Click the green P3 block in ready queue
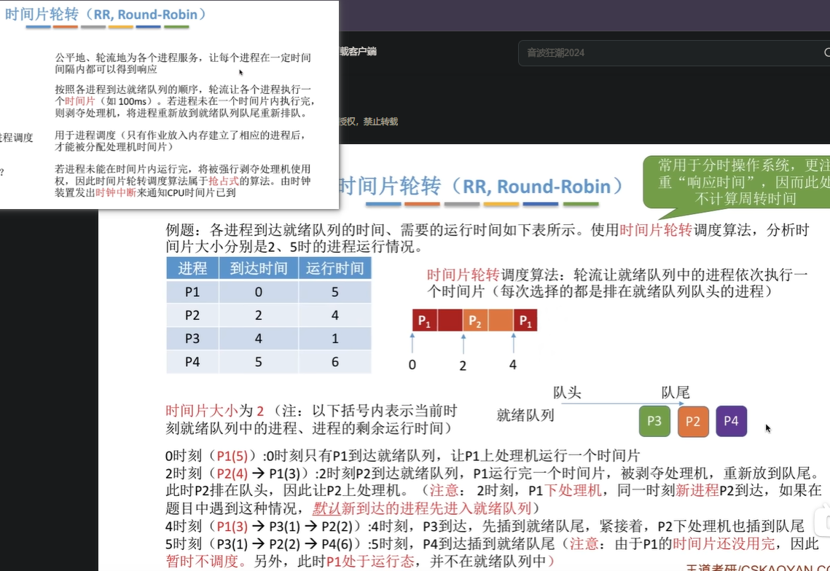830x571 pixels. point(654,421)
